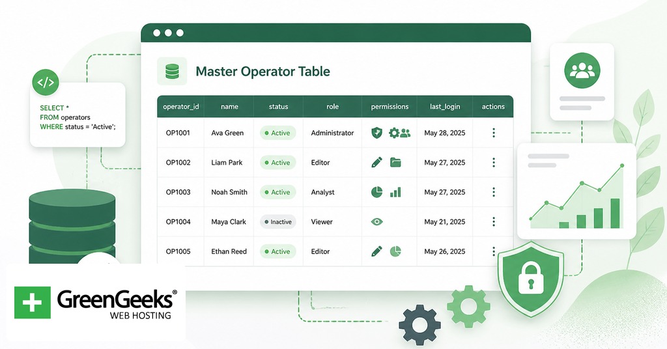Click the pencil edit icon in Ethan Reed row
Screen dimensions: 667x349
coord(377,251)
